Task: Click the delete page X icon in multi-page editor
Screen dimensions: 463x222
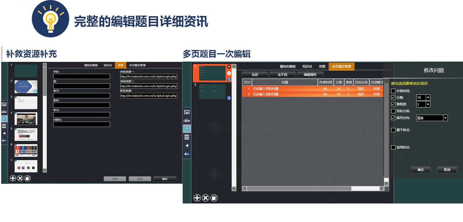Action: (205, 198)
